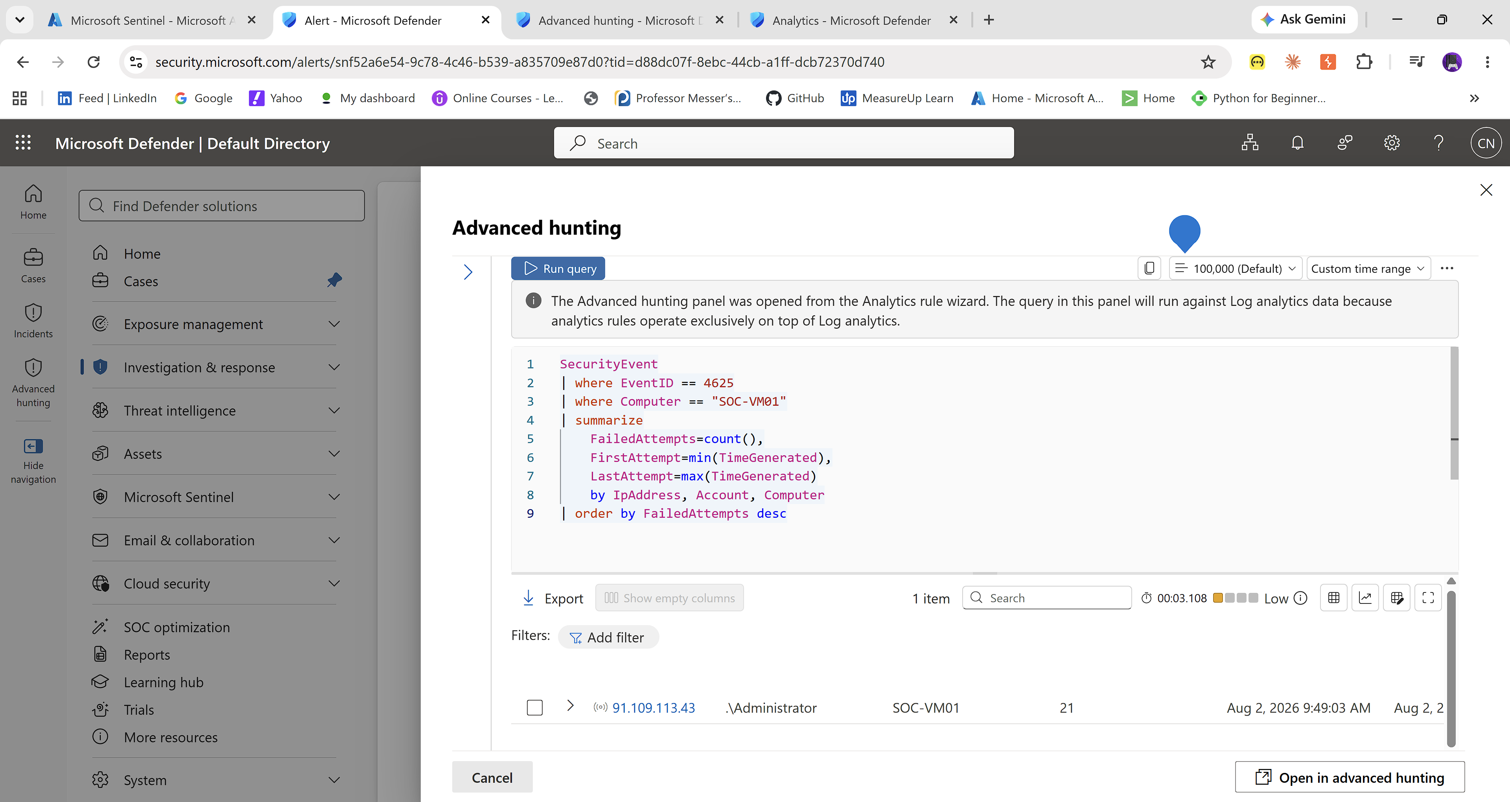This screenshot has height=802, width=1510.
Task: Switch to Advanced hunting browser tab
Action: pos(619,20)
